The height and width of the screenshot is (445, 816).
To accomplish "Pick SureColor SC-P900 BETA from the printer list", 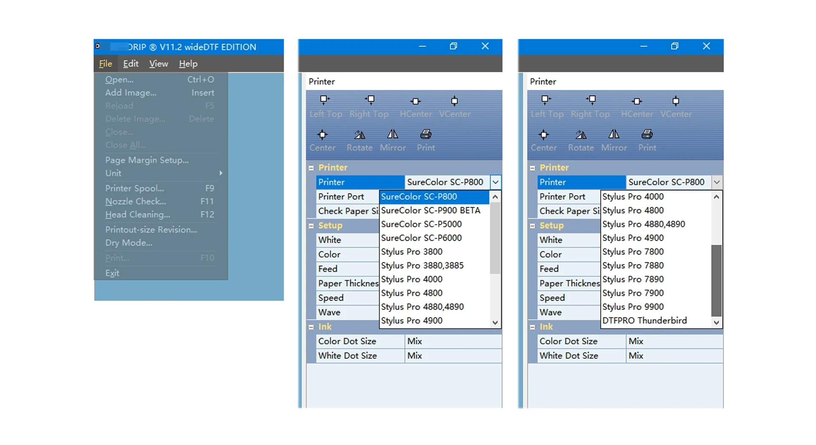I will coord(434,211).
